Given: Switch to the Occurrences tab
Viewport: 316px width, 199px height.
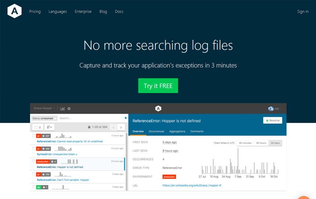Looking at the screenshot, I should click(x=156, y=131).
